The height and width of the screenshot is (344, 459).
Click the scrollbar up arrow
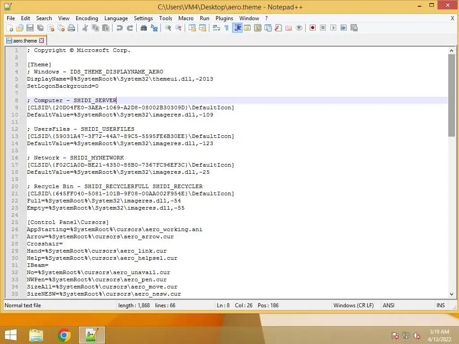451,51
